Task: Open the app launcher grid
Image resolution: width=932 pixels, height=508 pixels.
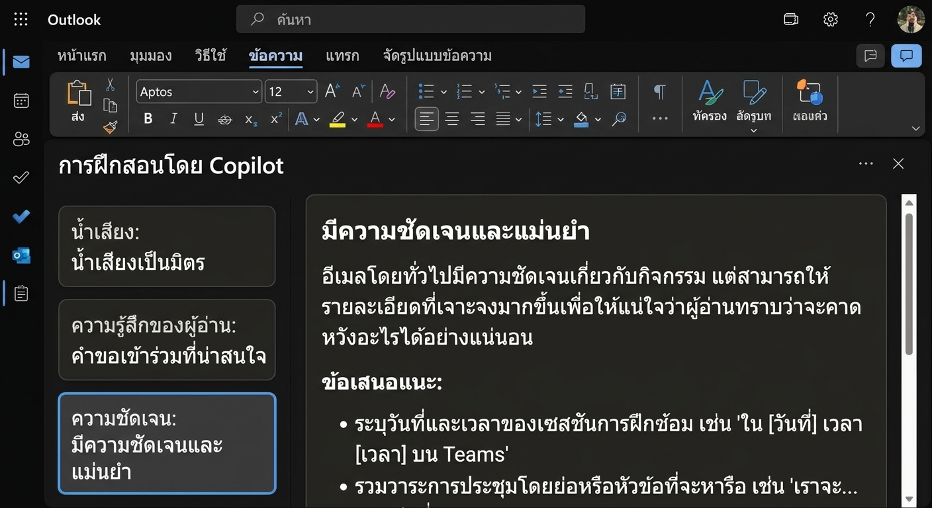Action: pyautogui.click(x=21, y=19)
